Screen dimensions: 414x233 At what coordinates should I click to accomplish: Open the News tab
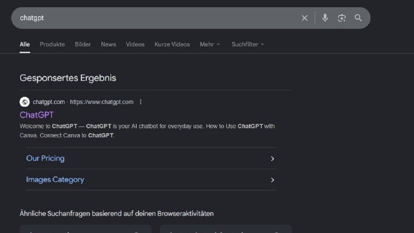pyautogui.click(x=108, y=45)
